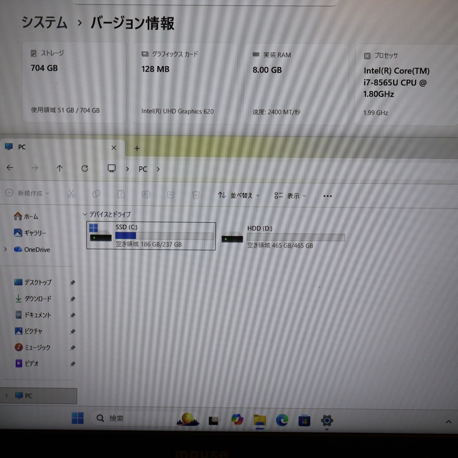Launch Microsoft Edge from the taskbar

pyautogui.click(x=282, y=419)
